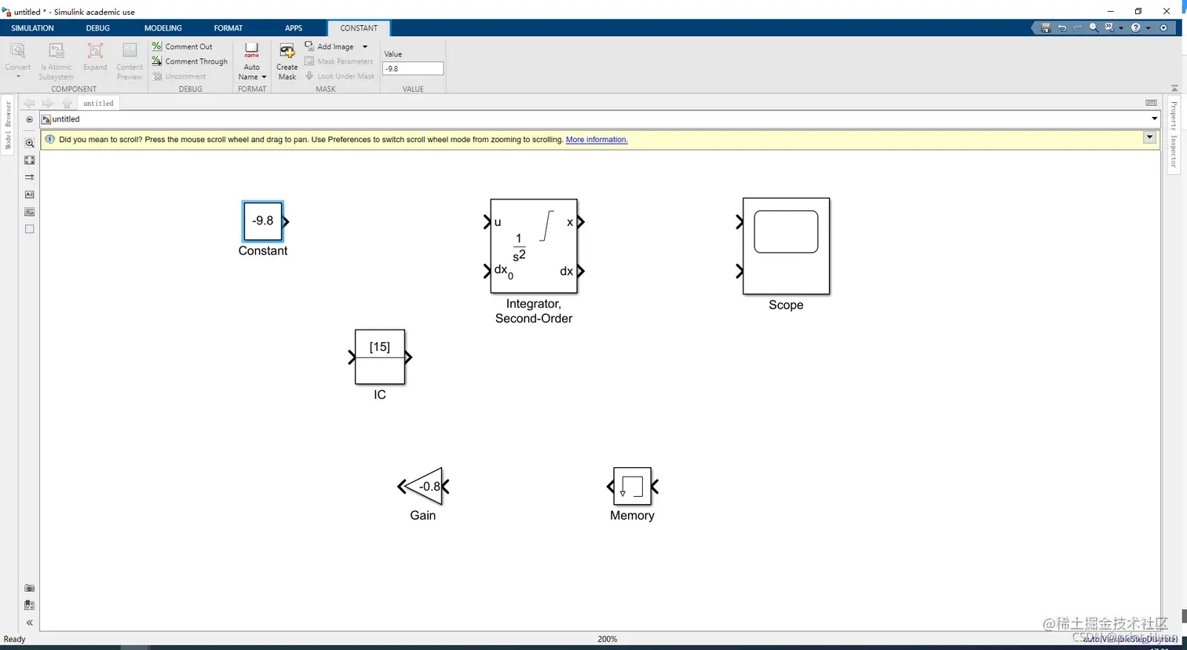This screenshot has height=650, width=1187.
Task: Collapse the toolstrip with the up arrow
Action: 1174,88
